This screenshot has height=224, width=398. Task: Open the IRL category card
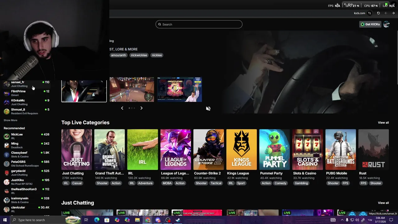pos(142,150)
